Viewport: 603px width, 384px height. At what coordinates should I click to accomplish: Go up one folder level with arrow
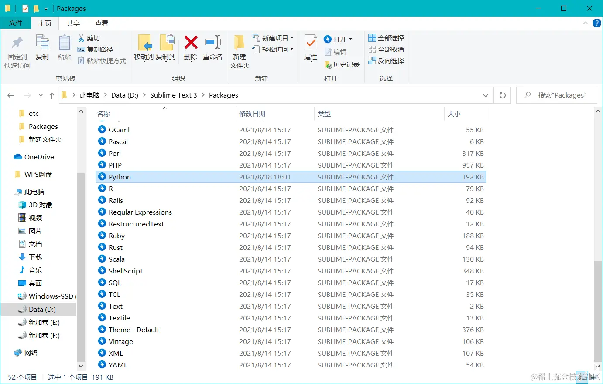point(52,95)
